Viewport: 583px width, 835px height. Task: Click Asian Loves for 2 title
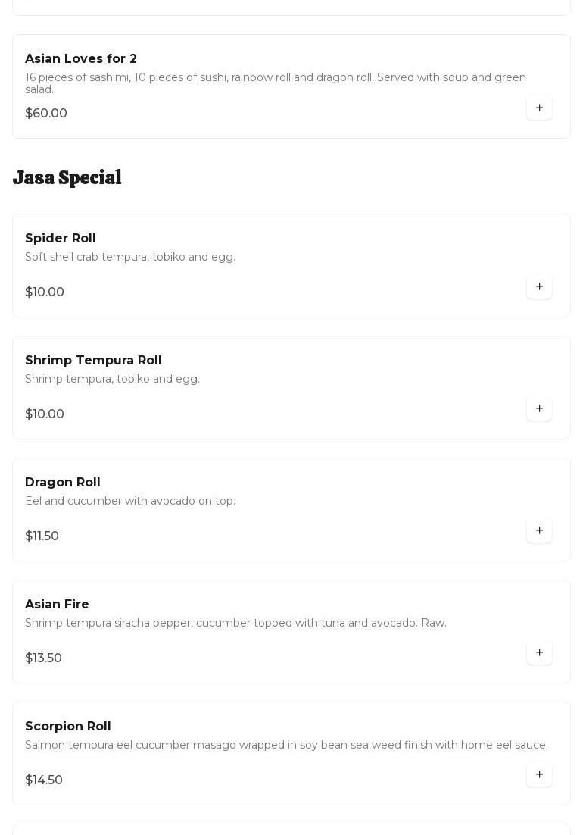click(x=81, y=59)
